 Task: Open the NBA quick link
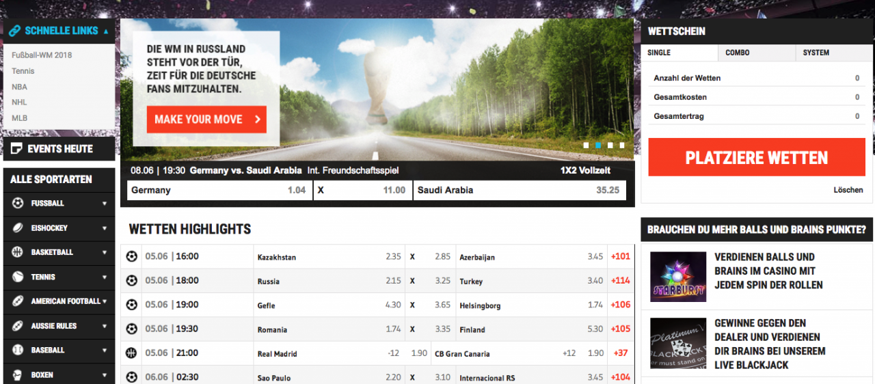pyautogui.click(x=19, y=87)
